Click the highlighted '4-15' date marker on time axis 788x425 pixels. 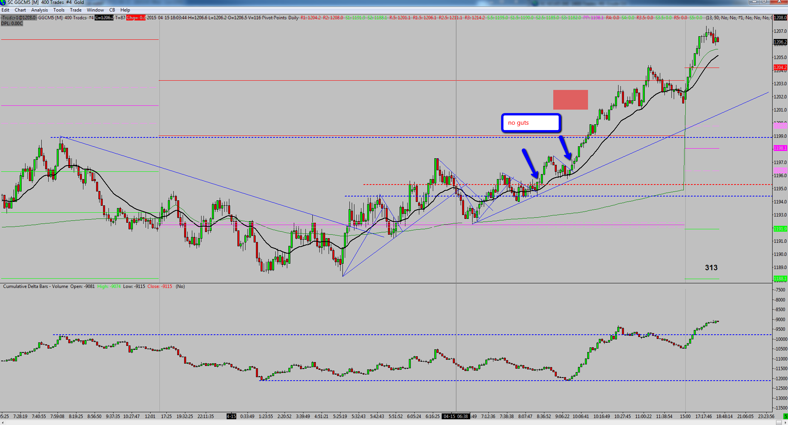231,417
